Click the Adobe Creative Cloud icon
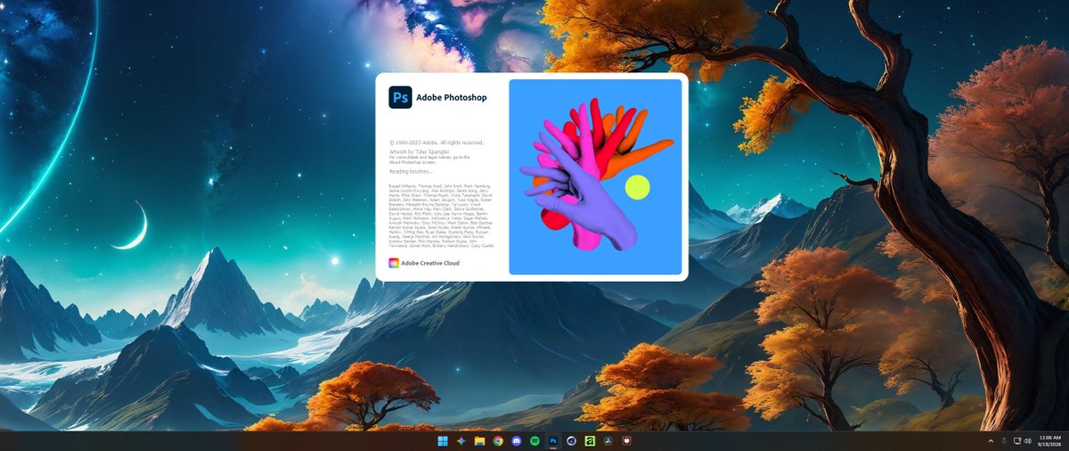The height and width of the screenshot is (451, 1069). tap(394, 263)
